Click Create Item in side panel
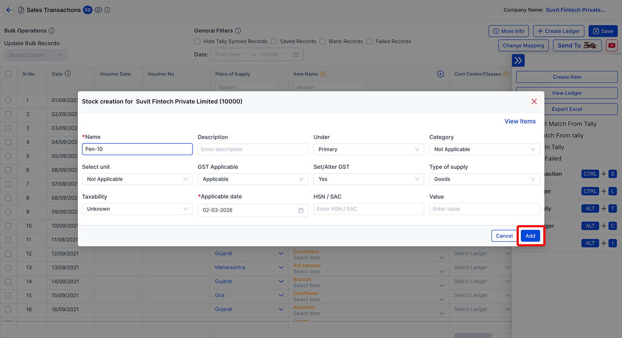 point(567,77)
